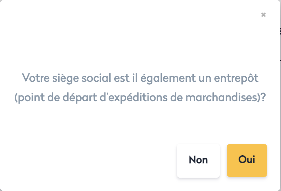Click the "Votre siège social" question text
Viewport: 281px width, 191px height.
tap(140, 78)
